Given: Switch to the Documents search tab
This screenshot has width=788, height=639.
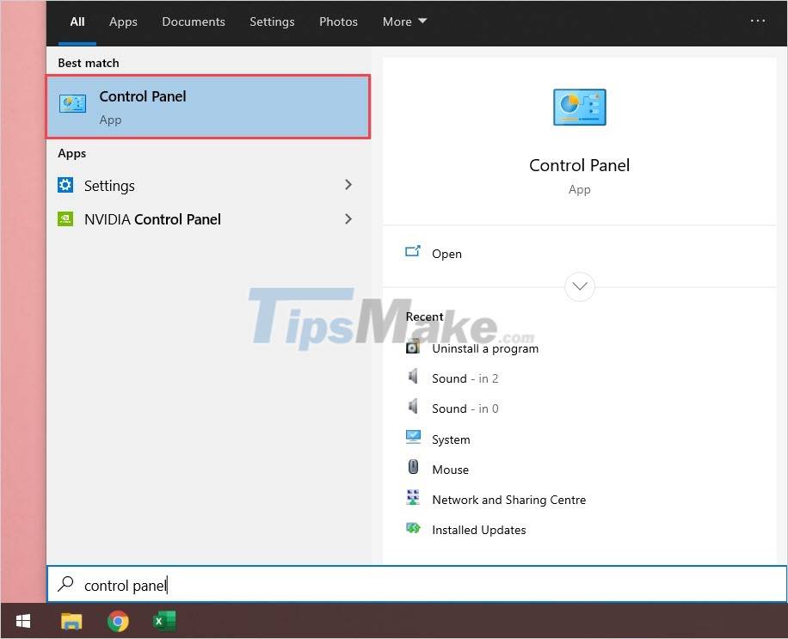Looking at the screenshot, I should pos(194,22).
